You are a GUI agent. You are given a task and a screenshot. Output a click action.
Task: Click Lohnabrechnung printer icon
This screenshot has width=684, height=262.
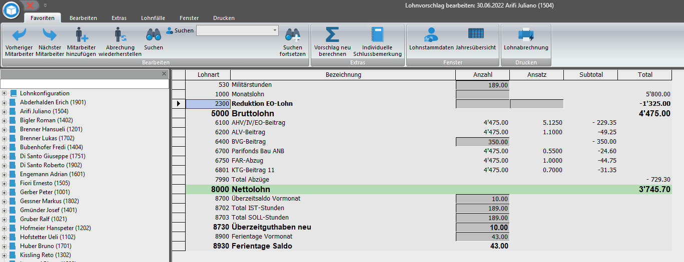pos(526,34)
